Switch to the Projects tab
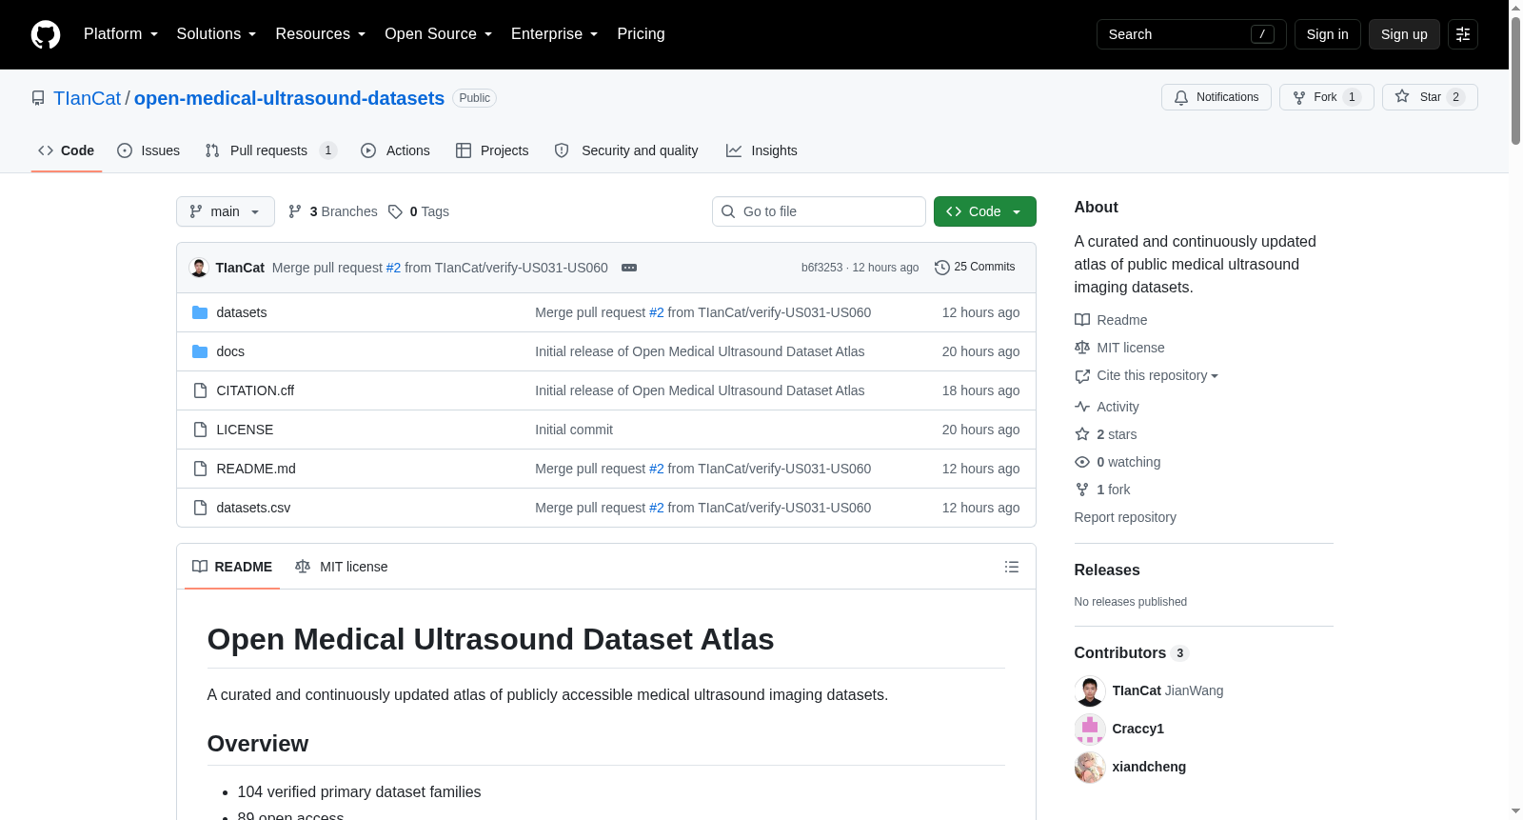This screenshot has height=820, width=1523. [x=492, y=150]
